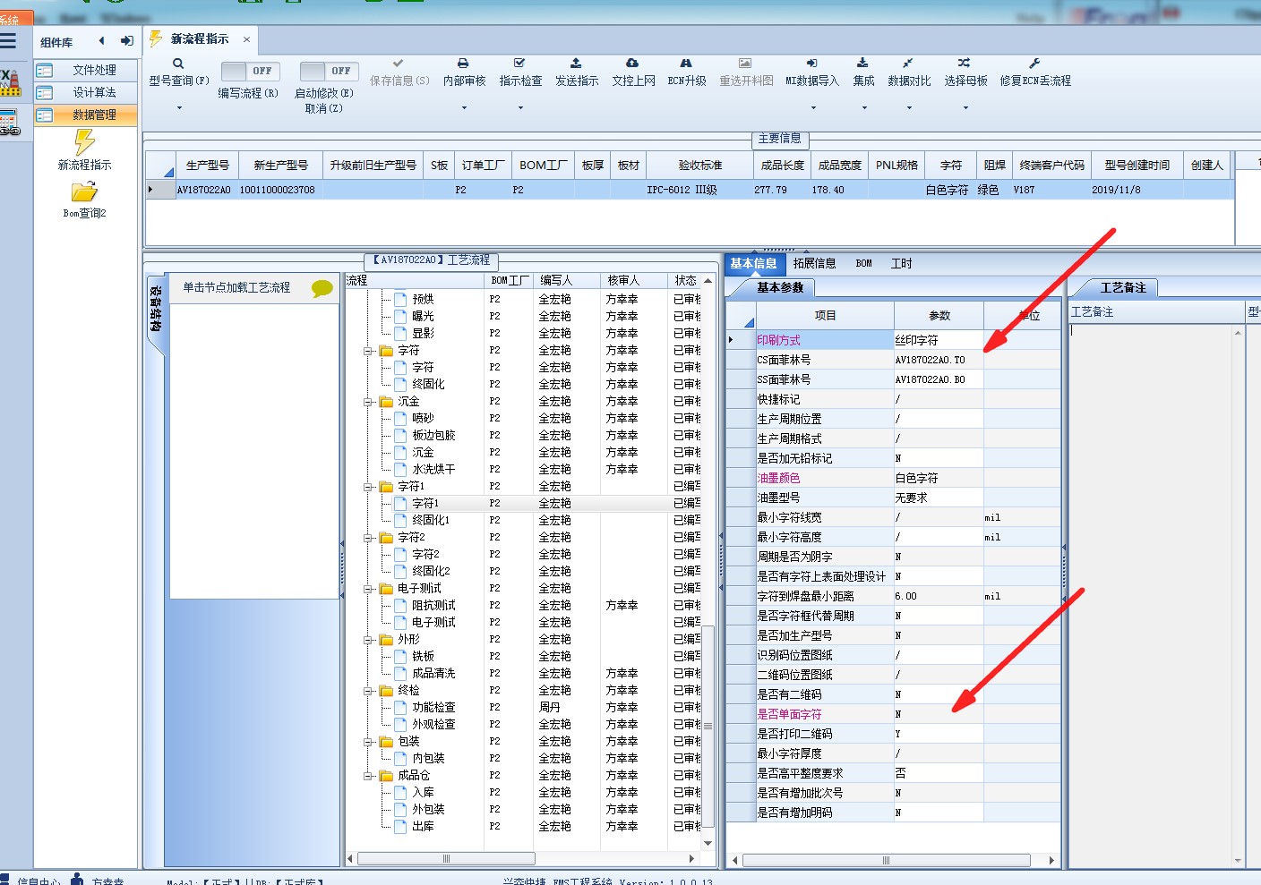Click 文控上网 cloud icon

632,64
